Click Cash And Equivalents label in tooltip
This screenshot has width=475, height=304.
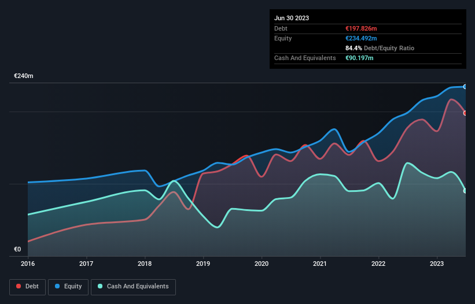[305, 58]
